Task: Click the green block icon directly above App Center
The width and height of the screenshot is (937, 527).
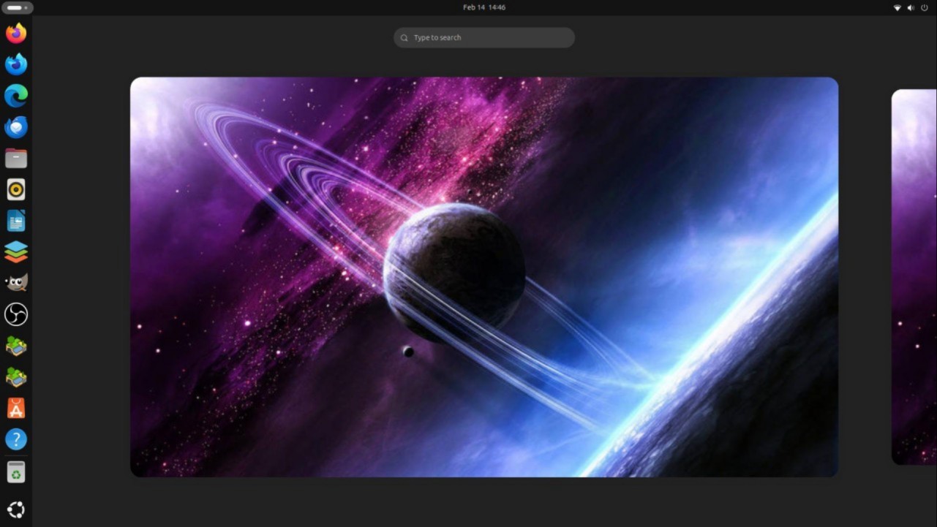Action: pos(16,377)
